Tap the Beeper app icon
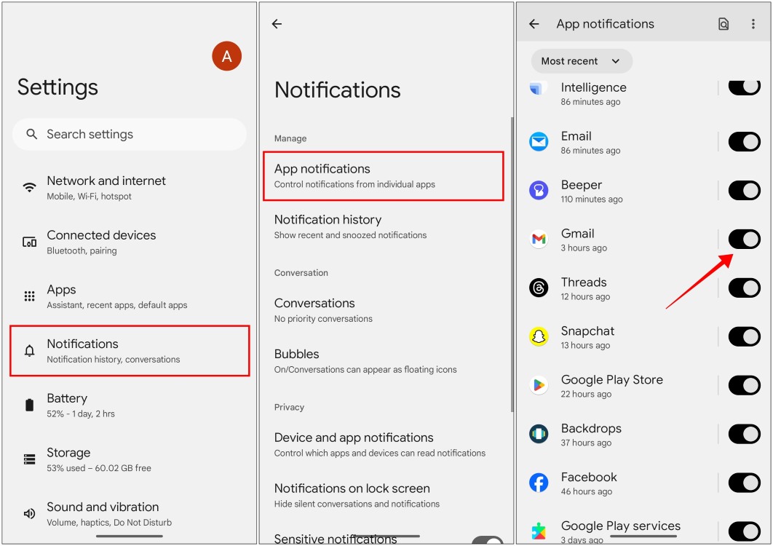Image resolution: width=773 pixels, height=546 pixels. click(539, 191)
